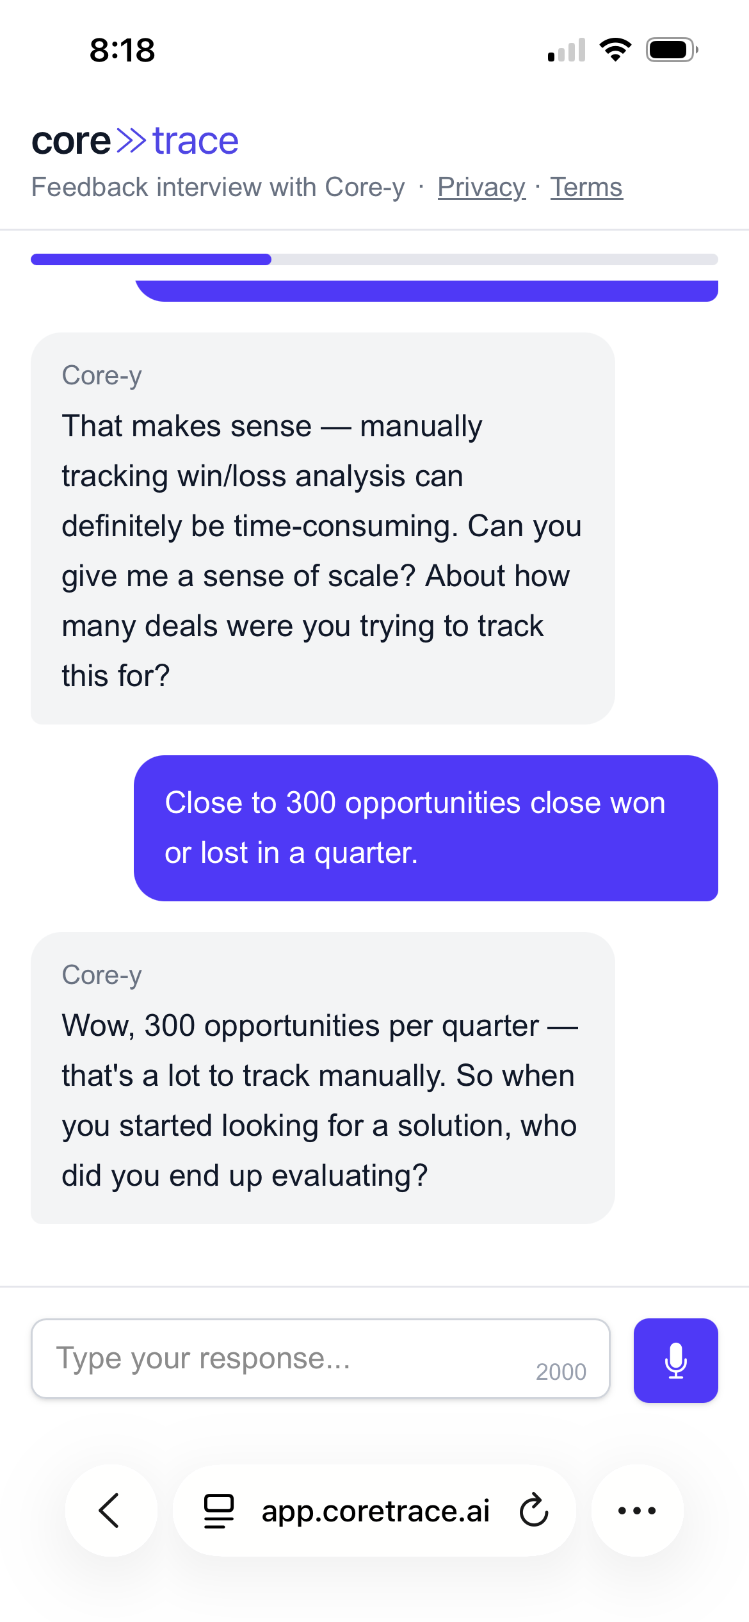Select the 2000 character counter
Screen dimensions: 749x1622
pyautogui.click(x=561, y=1372)
